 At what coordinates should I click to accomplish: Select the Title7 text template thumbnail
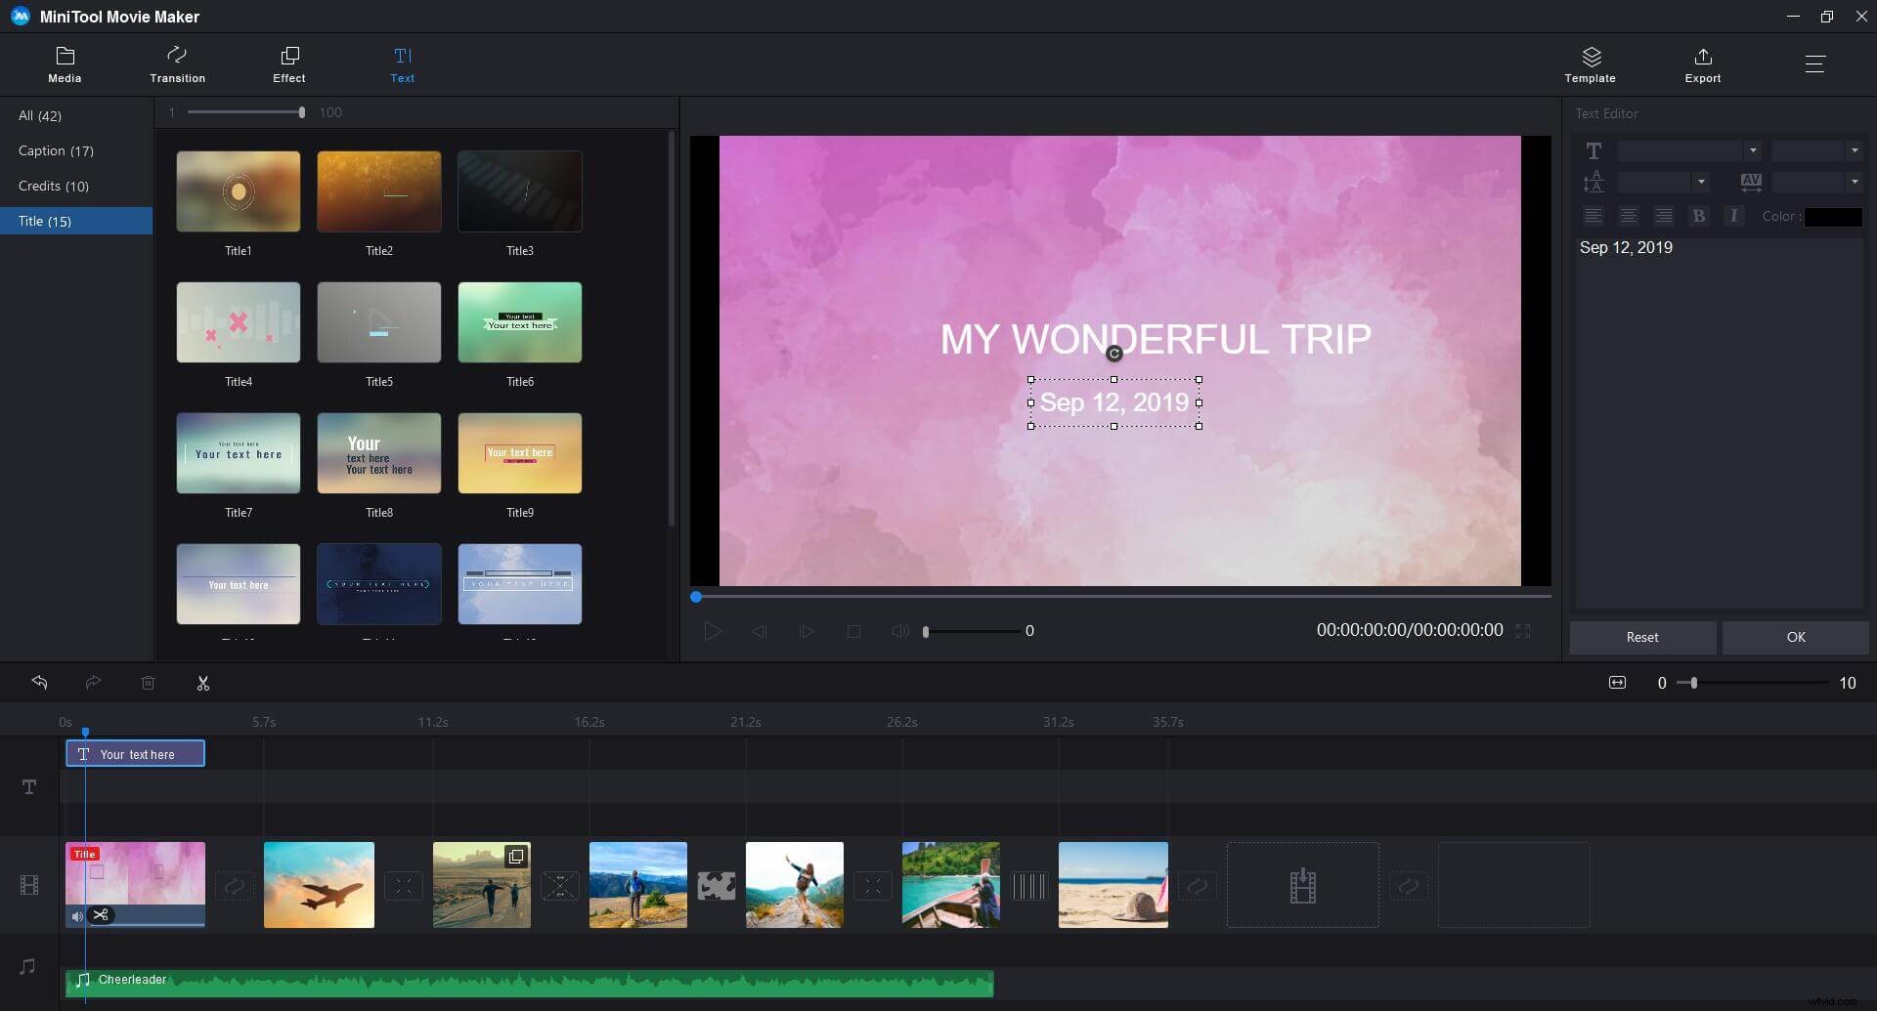coord(238,453)
